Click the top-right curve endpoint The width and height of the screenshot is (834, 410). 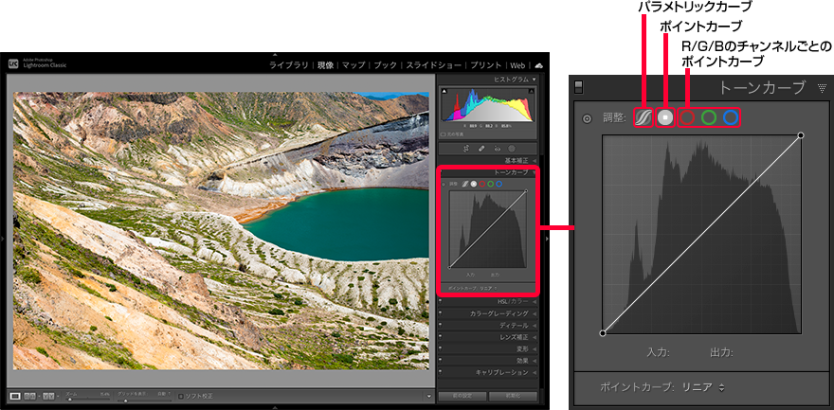801,135
